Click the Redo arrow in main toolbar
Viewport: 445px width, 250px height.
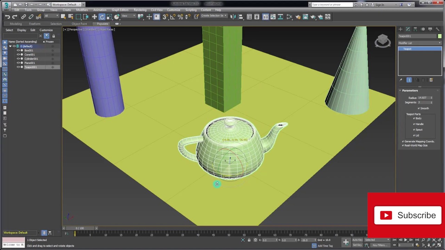click(x=15, y=17)
